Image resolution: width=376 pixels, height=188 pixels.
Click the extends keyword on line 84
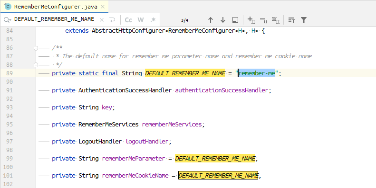click(77, 31)
